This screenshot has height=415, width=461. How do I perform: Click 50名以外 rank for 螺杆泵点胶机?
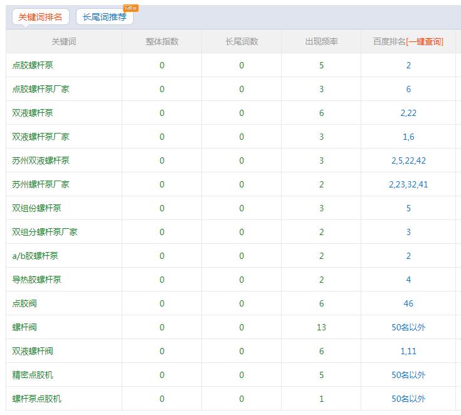(408, 399)
